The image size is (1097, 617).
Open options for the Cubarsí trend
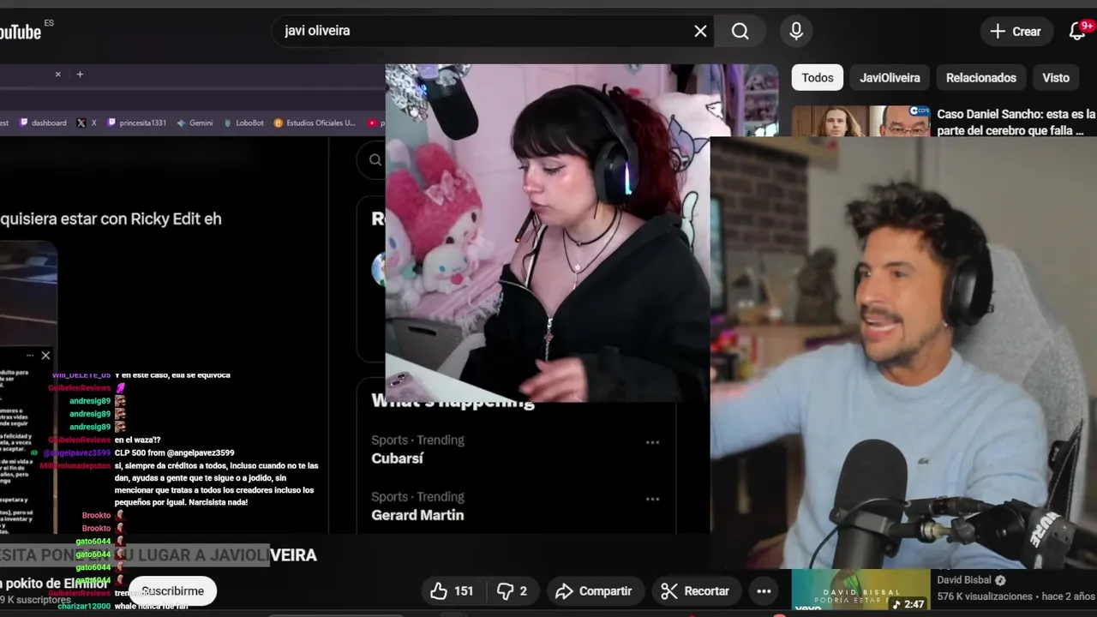pos(652,442)
